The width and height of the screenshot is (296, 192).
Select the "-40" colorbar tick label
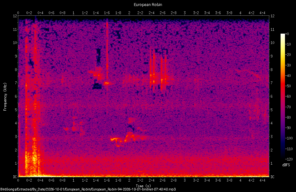[288, 75]
